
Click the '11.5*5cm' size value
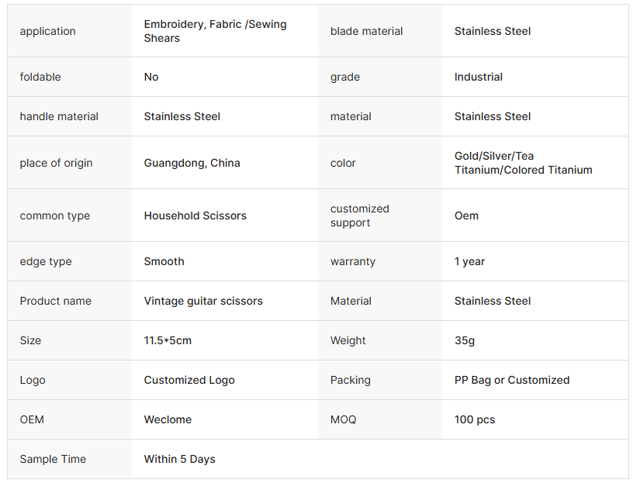coord(168,340)
